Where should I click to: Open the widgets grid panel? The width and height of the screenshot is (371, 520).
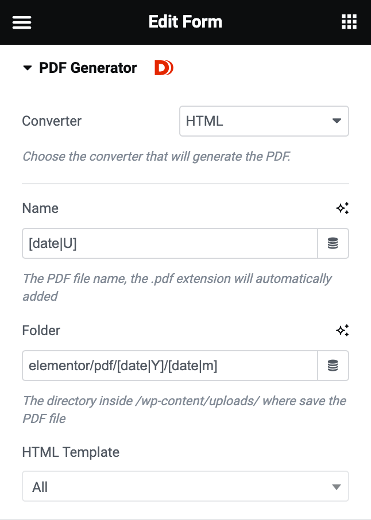click(349, 22)
